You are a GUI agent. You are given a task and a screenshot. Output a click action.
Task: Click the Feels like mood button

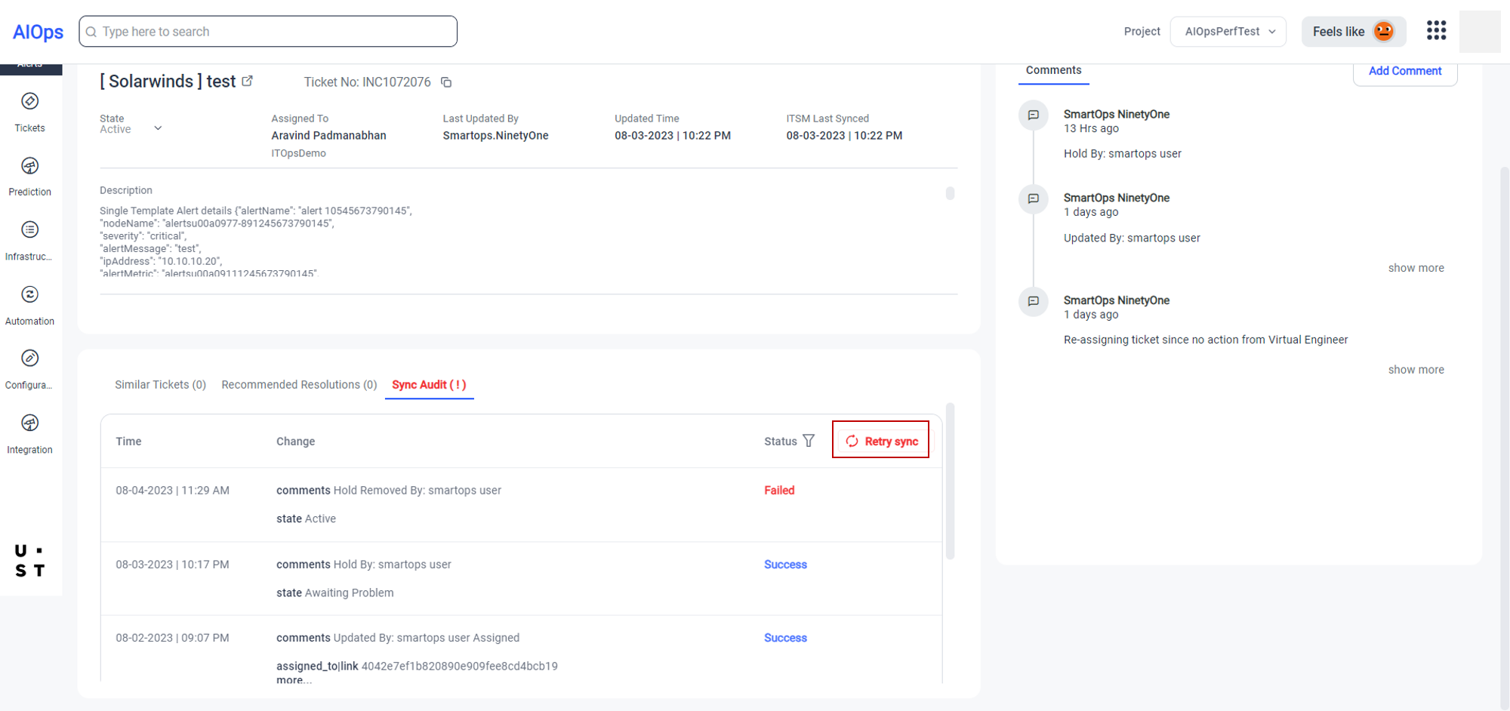click(x=1353, y=32)
